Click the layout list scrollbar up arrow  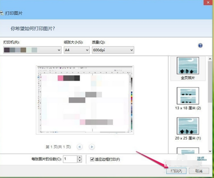tap(210, 59)
